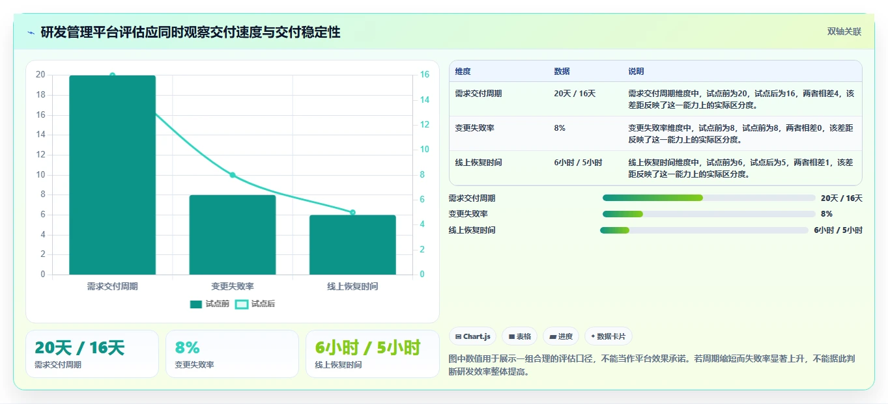Click the 线上恢复时间 progress bar
This screenshot has width=888, height=404.
tap(704, 230)
